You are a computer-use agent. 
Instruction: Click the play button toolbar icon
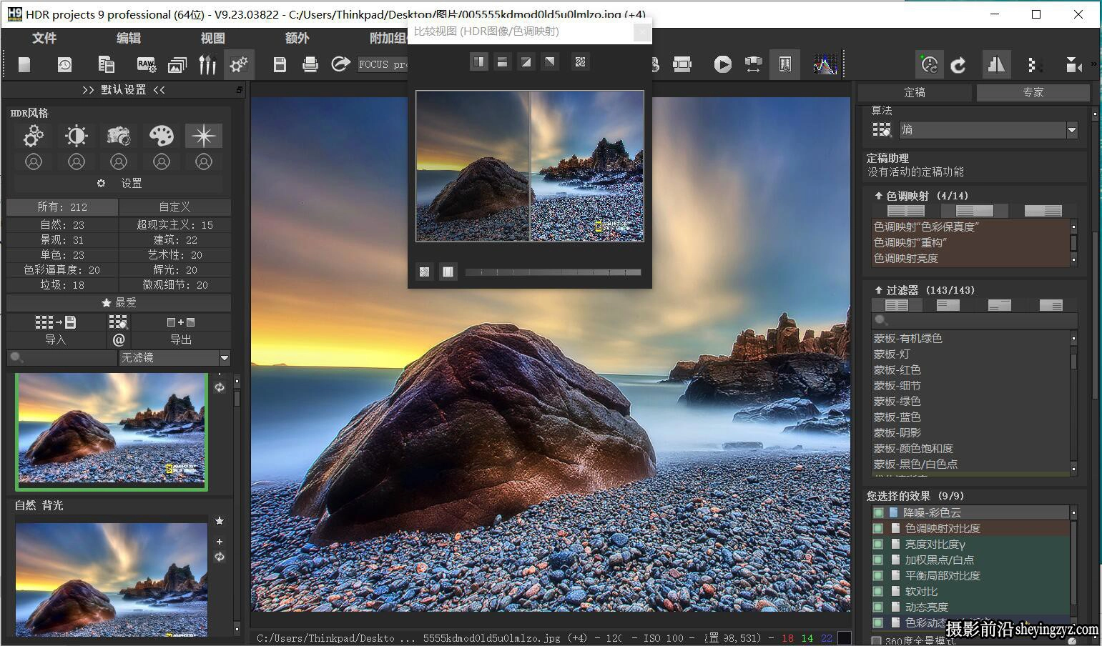[x=722, y=65]
